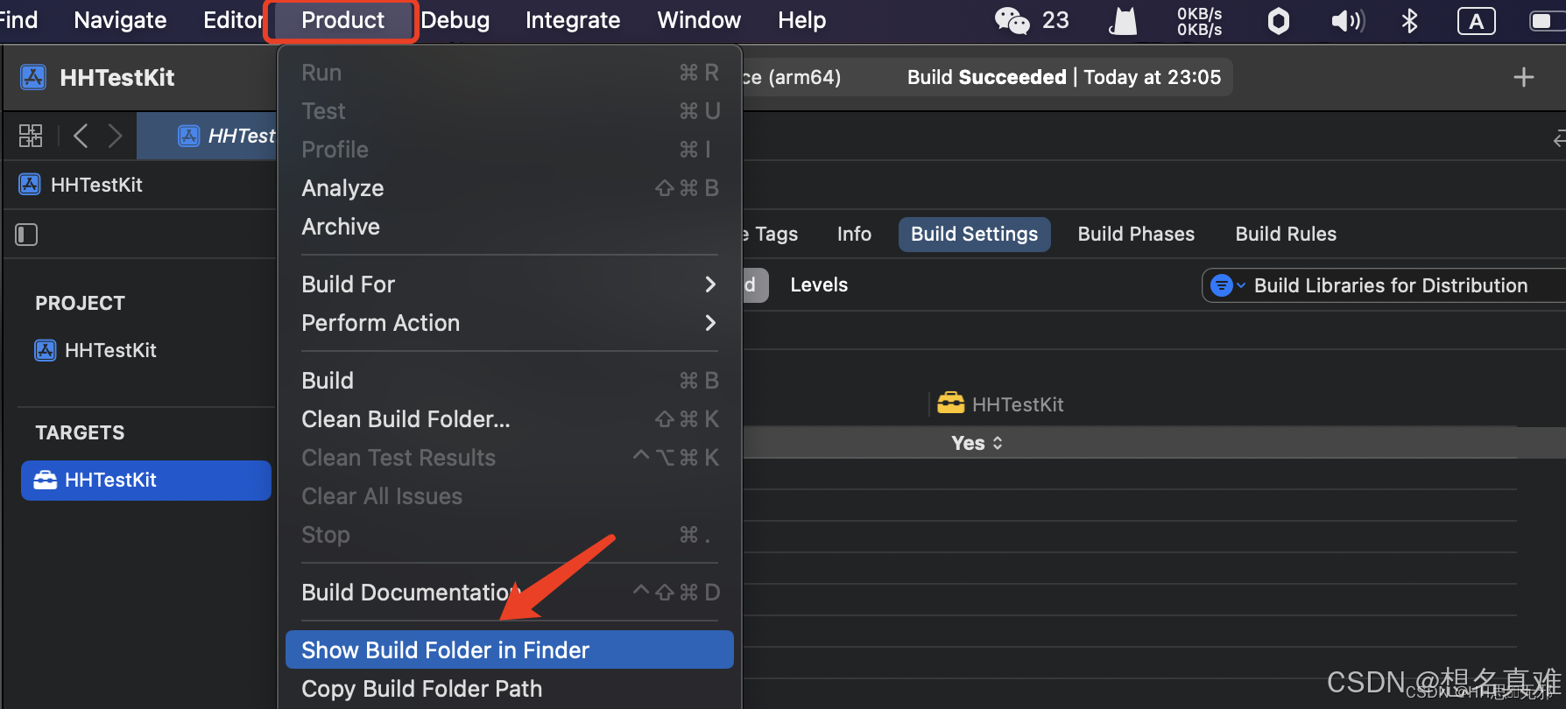Click the back navigation chevron in the jump bar
This screenshot has height=709, width=1566.
[80, 136]
